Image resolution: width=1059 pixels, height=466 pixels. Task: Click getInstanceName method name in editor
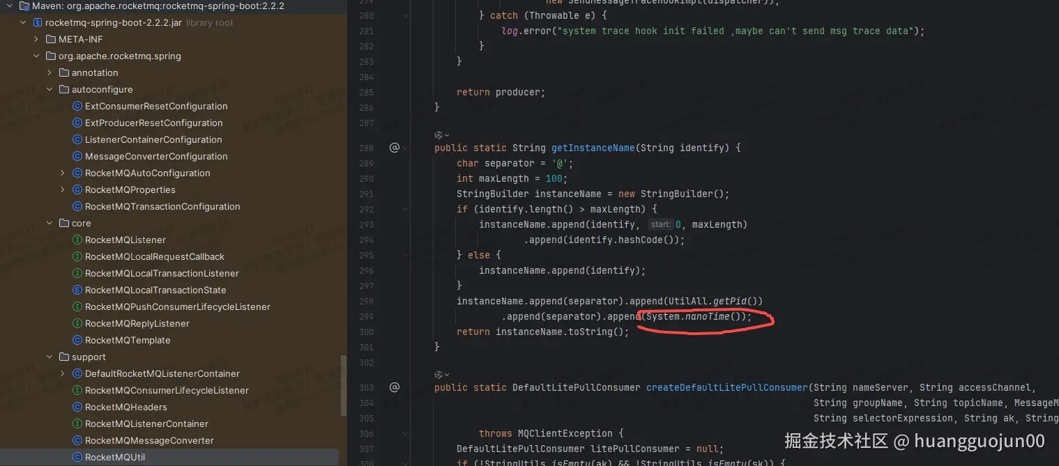[x=593, y=148]
